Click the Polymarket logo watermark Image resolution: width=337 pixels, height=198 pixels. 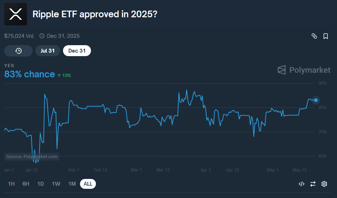(304, 70)
